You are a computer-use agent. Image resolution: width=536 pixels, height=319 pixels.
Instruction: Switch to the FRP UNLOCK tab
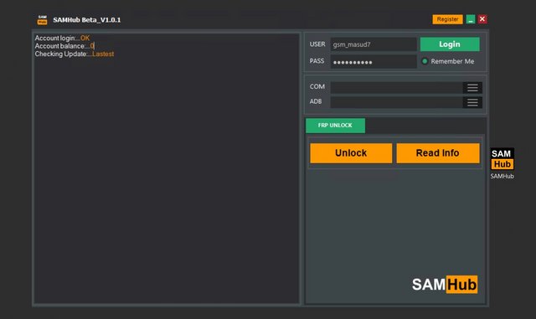(335, 126)
